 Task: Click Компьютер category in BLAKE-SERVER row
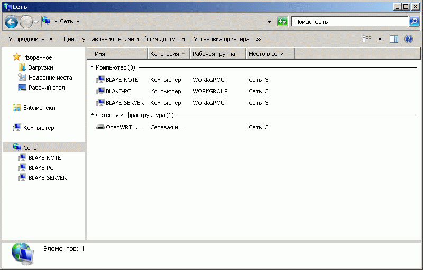click(x=165, y=103)
